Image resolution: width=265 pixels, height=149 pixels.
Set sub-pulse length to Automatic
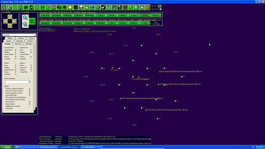pyautogui.click(x=45, y=23)
